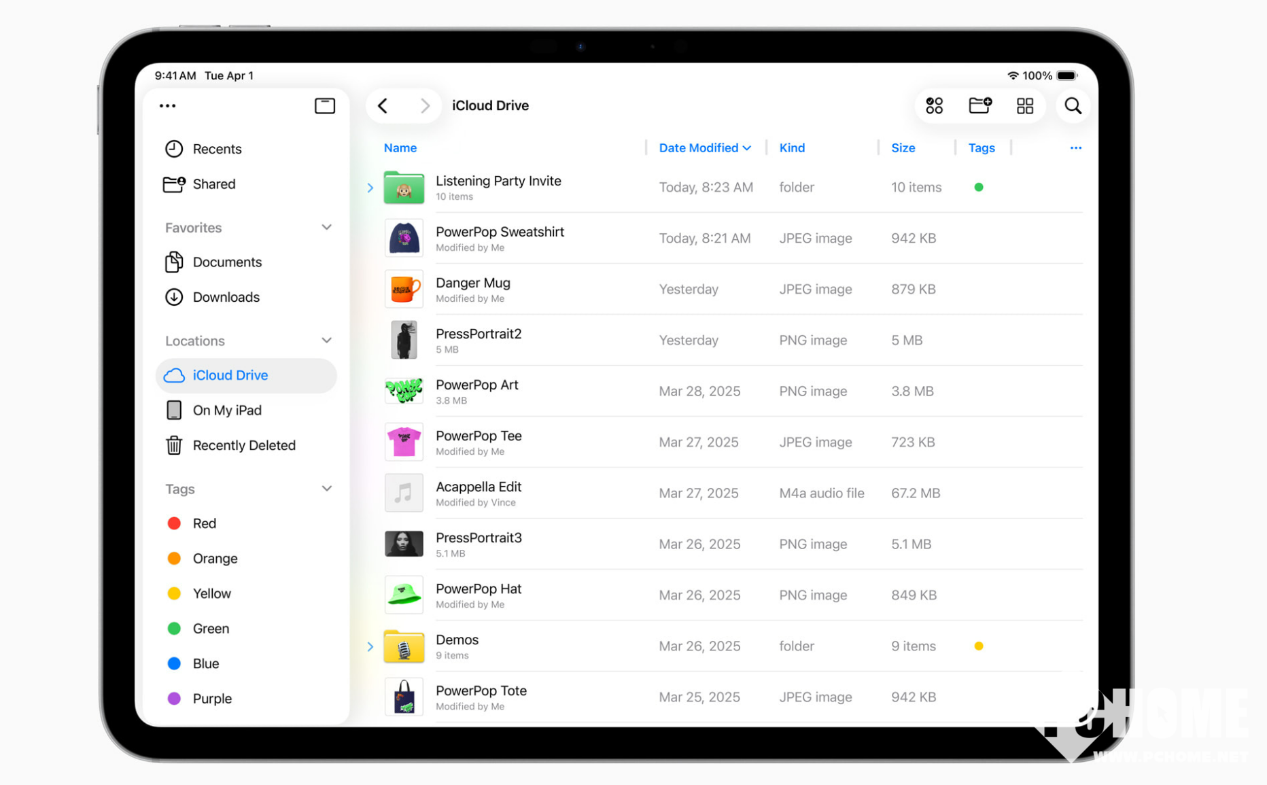This screenshot has height=785, width=1267.
Task: Collapse the Locations section
Action: pos(326,341)
